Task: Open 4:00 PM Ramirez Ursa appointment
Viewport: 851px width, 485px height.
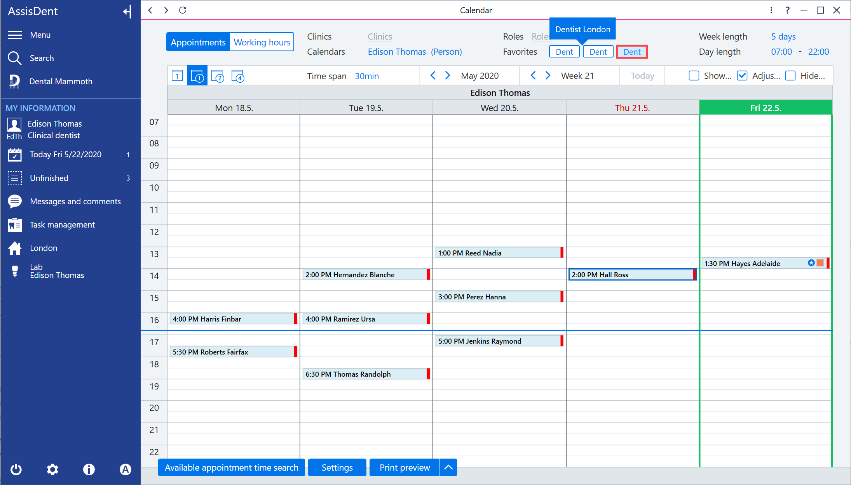Action: click(x=366, y=319)
